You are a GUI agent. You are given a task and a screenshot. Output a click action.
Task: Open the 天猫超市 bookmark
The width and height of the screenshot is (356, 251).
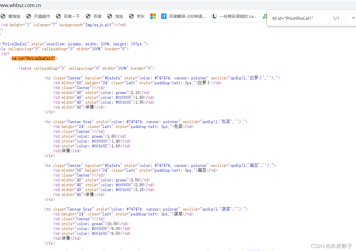(x=38, y=16)
